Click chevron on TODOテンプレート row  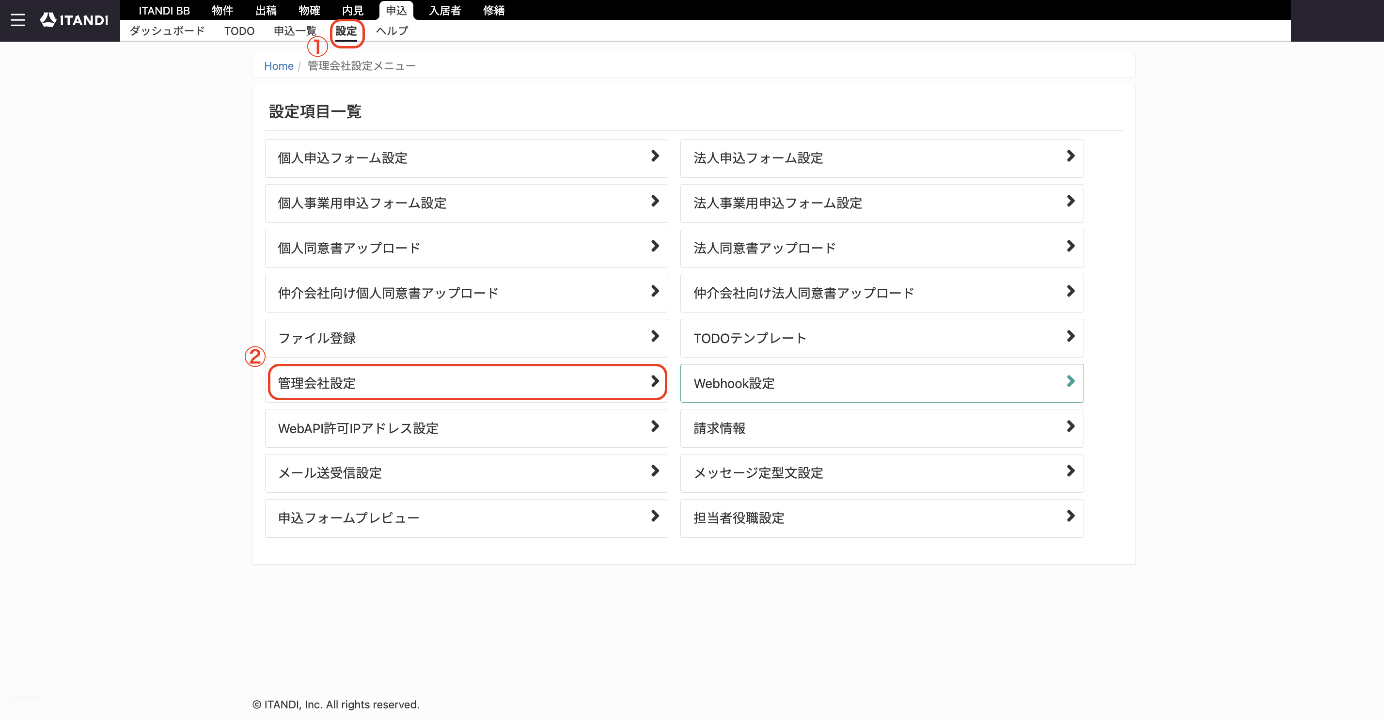coord(1070,336)
